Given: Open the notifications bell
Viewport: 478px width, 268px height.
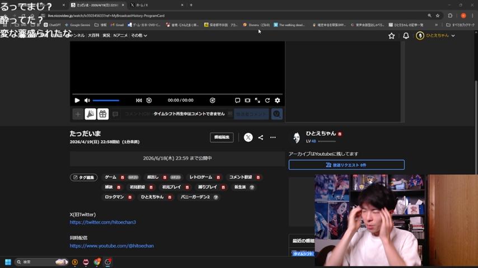Looking at the screenshot, I should tap(406, 36).
